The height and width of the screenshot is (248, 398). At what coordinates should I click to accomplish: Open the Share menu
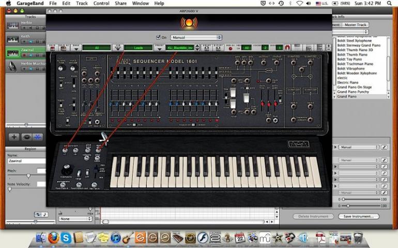click(120, 3)
